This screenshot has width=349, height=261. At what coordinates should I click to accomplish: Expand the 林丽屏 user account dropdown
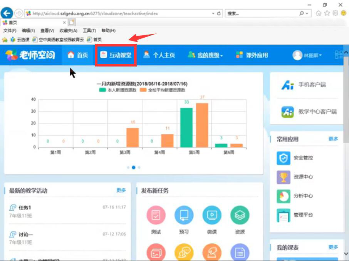pos(307,55)
